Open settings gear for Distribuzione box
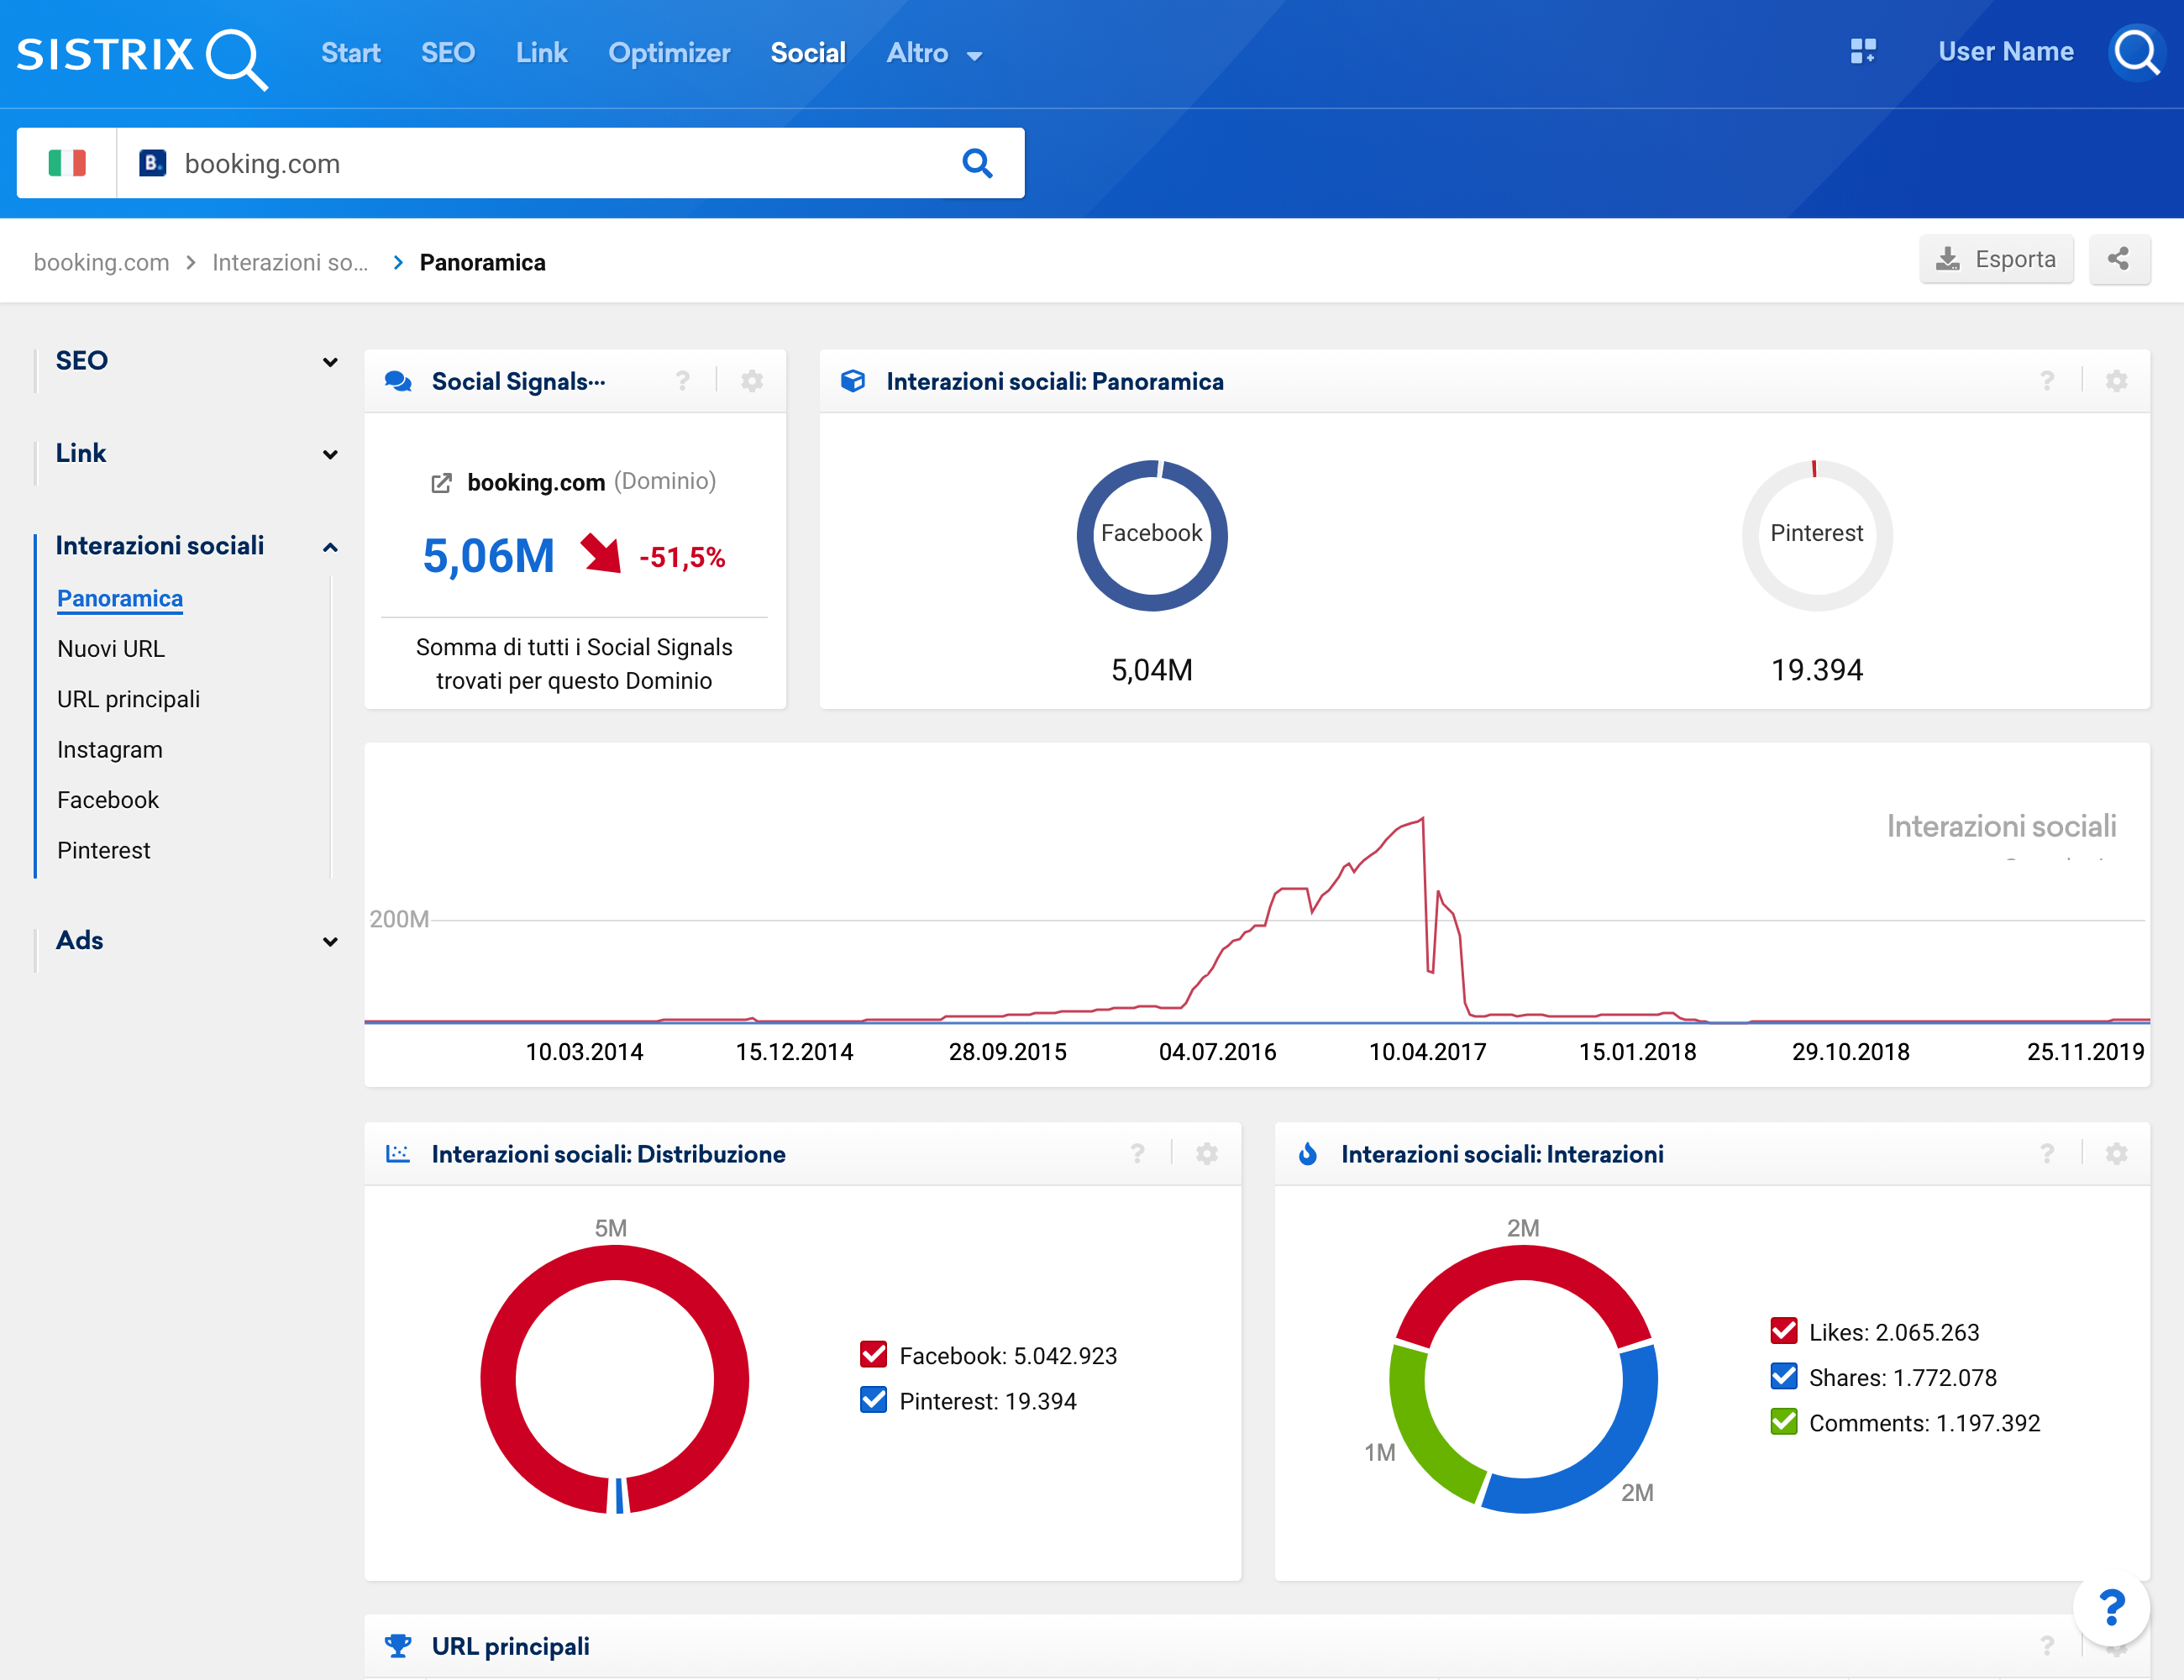Screen dimensions: 2184x1680 point(1207,1154)
